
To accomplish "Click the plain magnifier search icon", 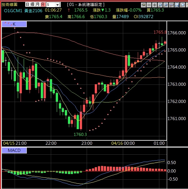I will tap(183, 5).
